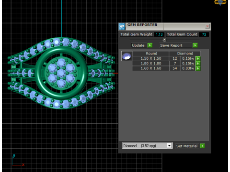This screenshot has height=172, width=230.
Task: Click the Gem Reporter logo icon
Action: tap(122, 26)
